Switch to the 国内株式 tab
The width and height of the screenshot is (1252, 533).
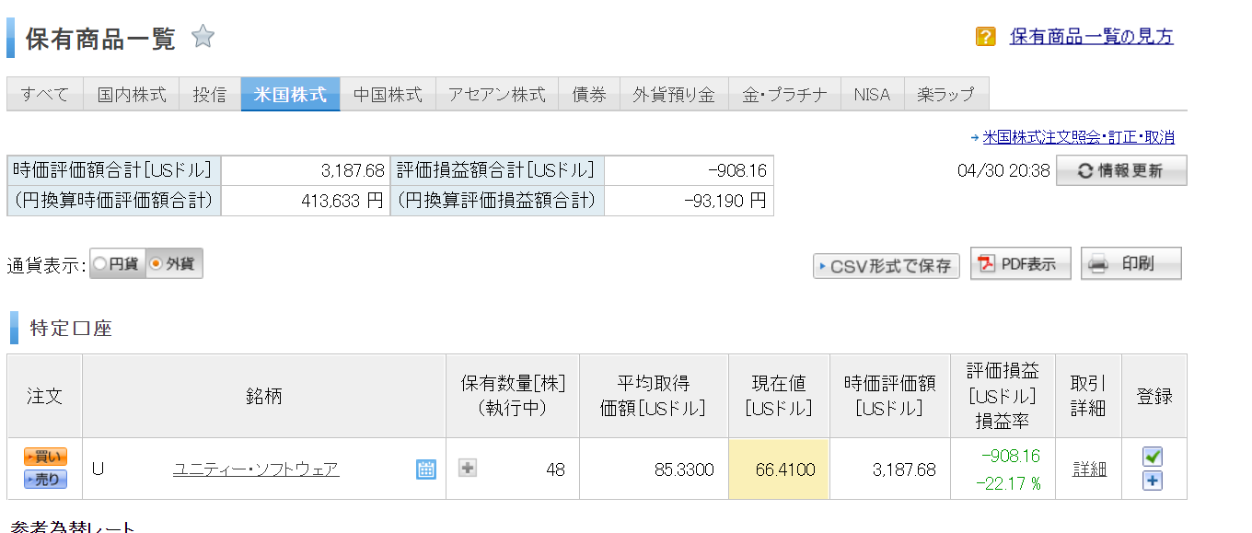(132, 94)
